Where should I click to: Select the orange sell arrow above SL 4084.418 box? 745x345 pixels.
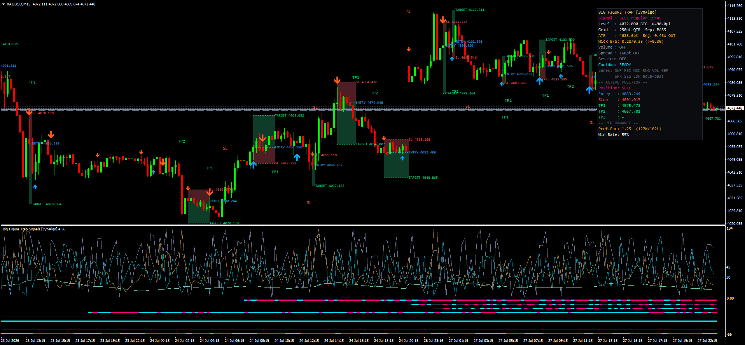click(337, 80)
